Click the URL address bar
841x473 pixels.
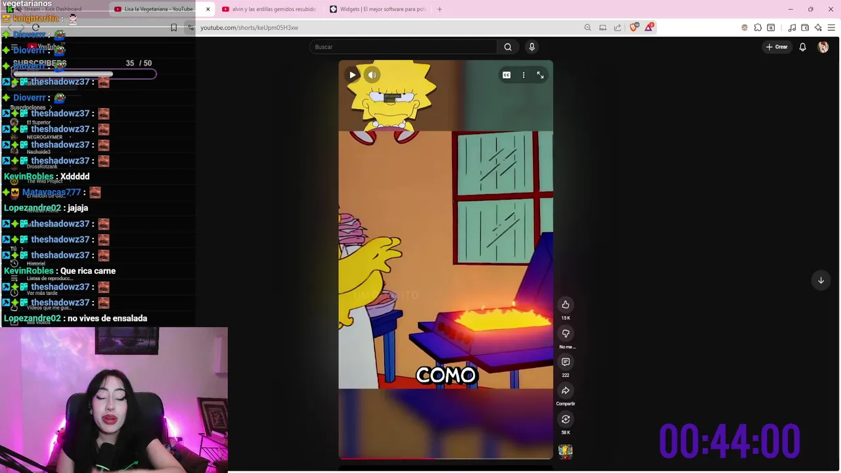click(x=388, y=28)
